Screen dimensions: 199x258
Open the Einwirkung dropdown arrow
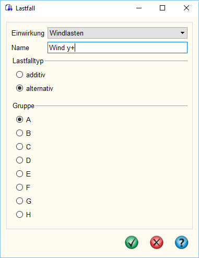click(x=182, y=33)
